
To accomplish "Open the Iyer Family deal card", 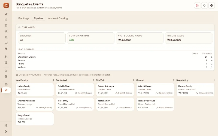I will (75, 104).
